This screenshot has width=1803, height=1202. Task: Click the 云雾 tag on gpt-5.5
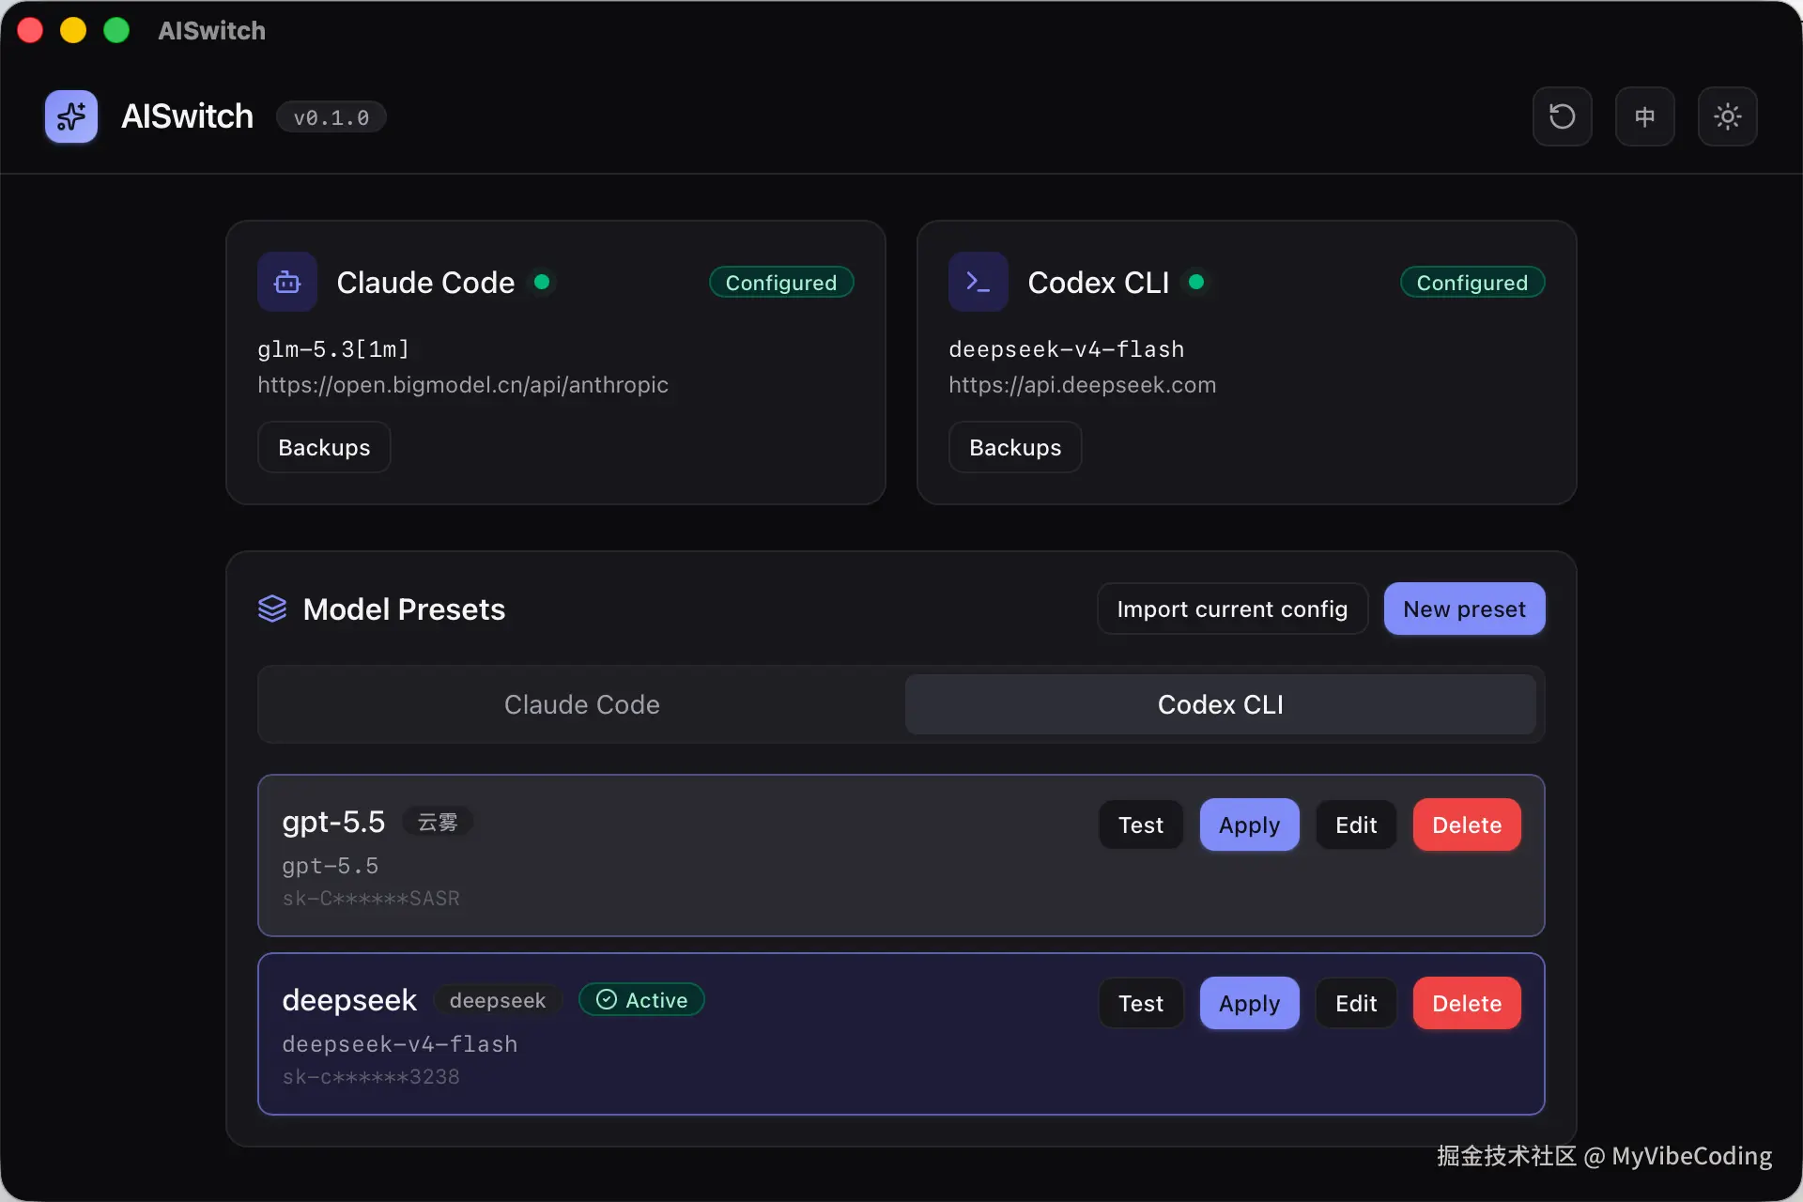438,822
